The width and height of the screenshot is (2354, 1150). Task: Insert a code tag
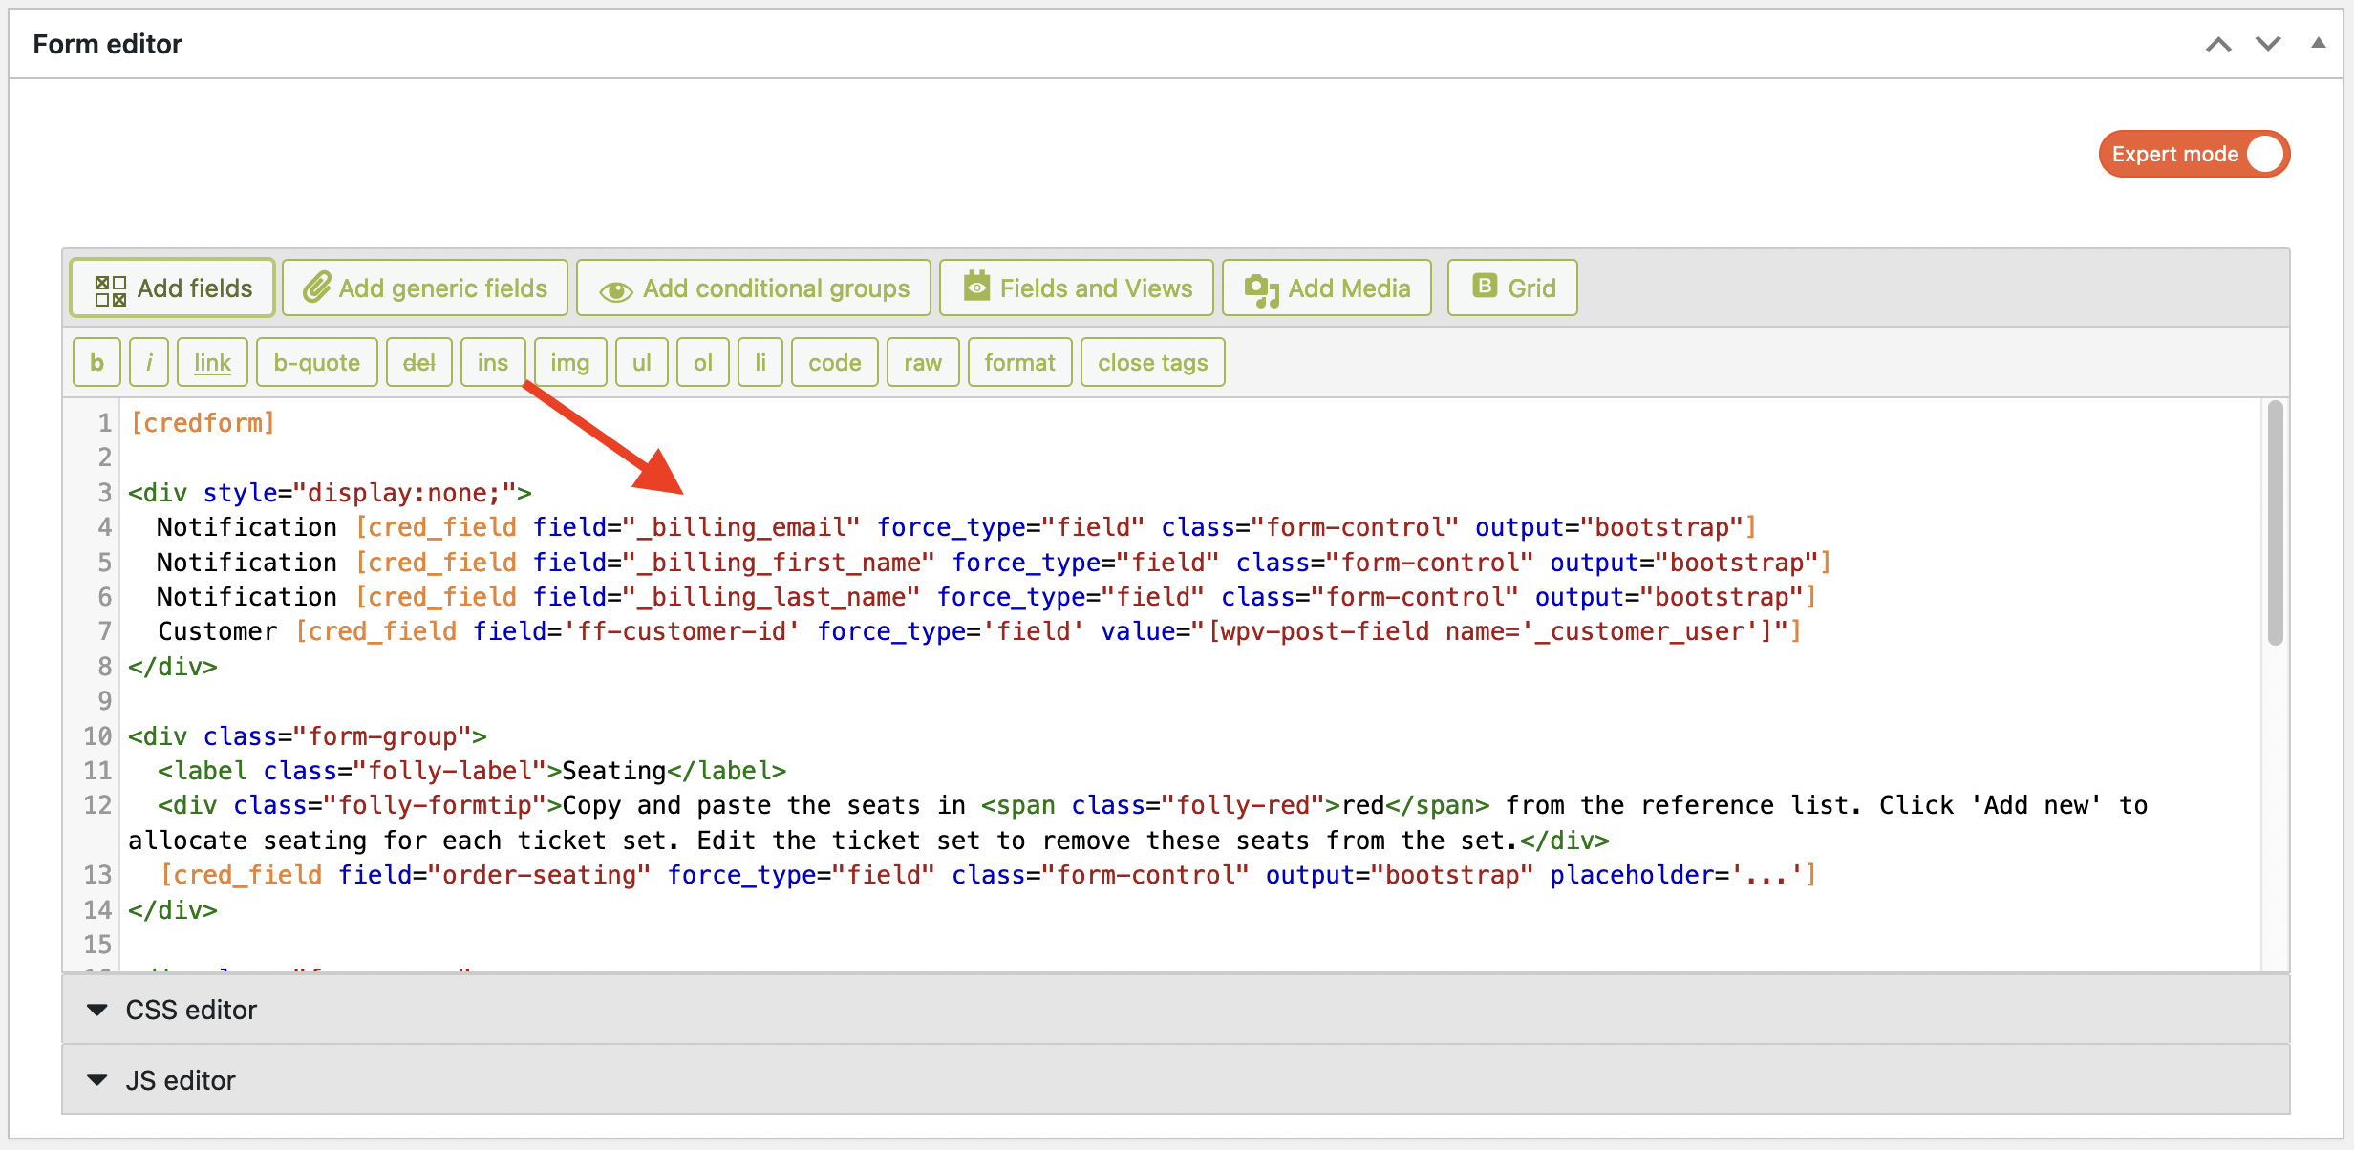point(835,362)
